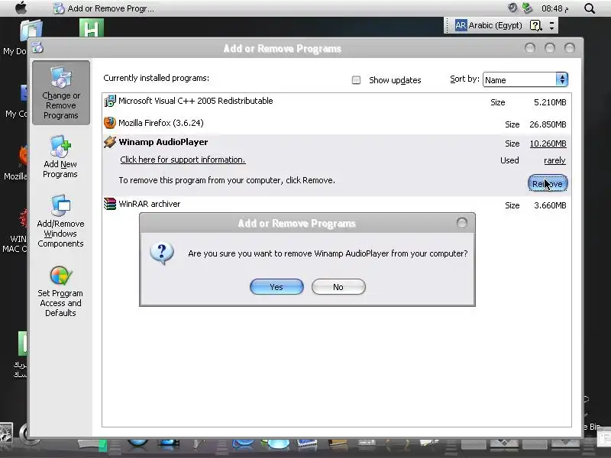Screen dimensions: 611x458
Task: Click Arabic (Egypt) language bar text
Action: [495, 26]
